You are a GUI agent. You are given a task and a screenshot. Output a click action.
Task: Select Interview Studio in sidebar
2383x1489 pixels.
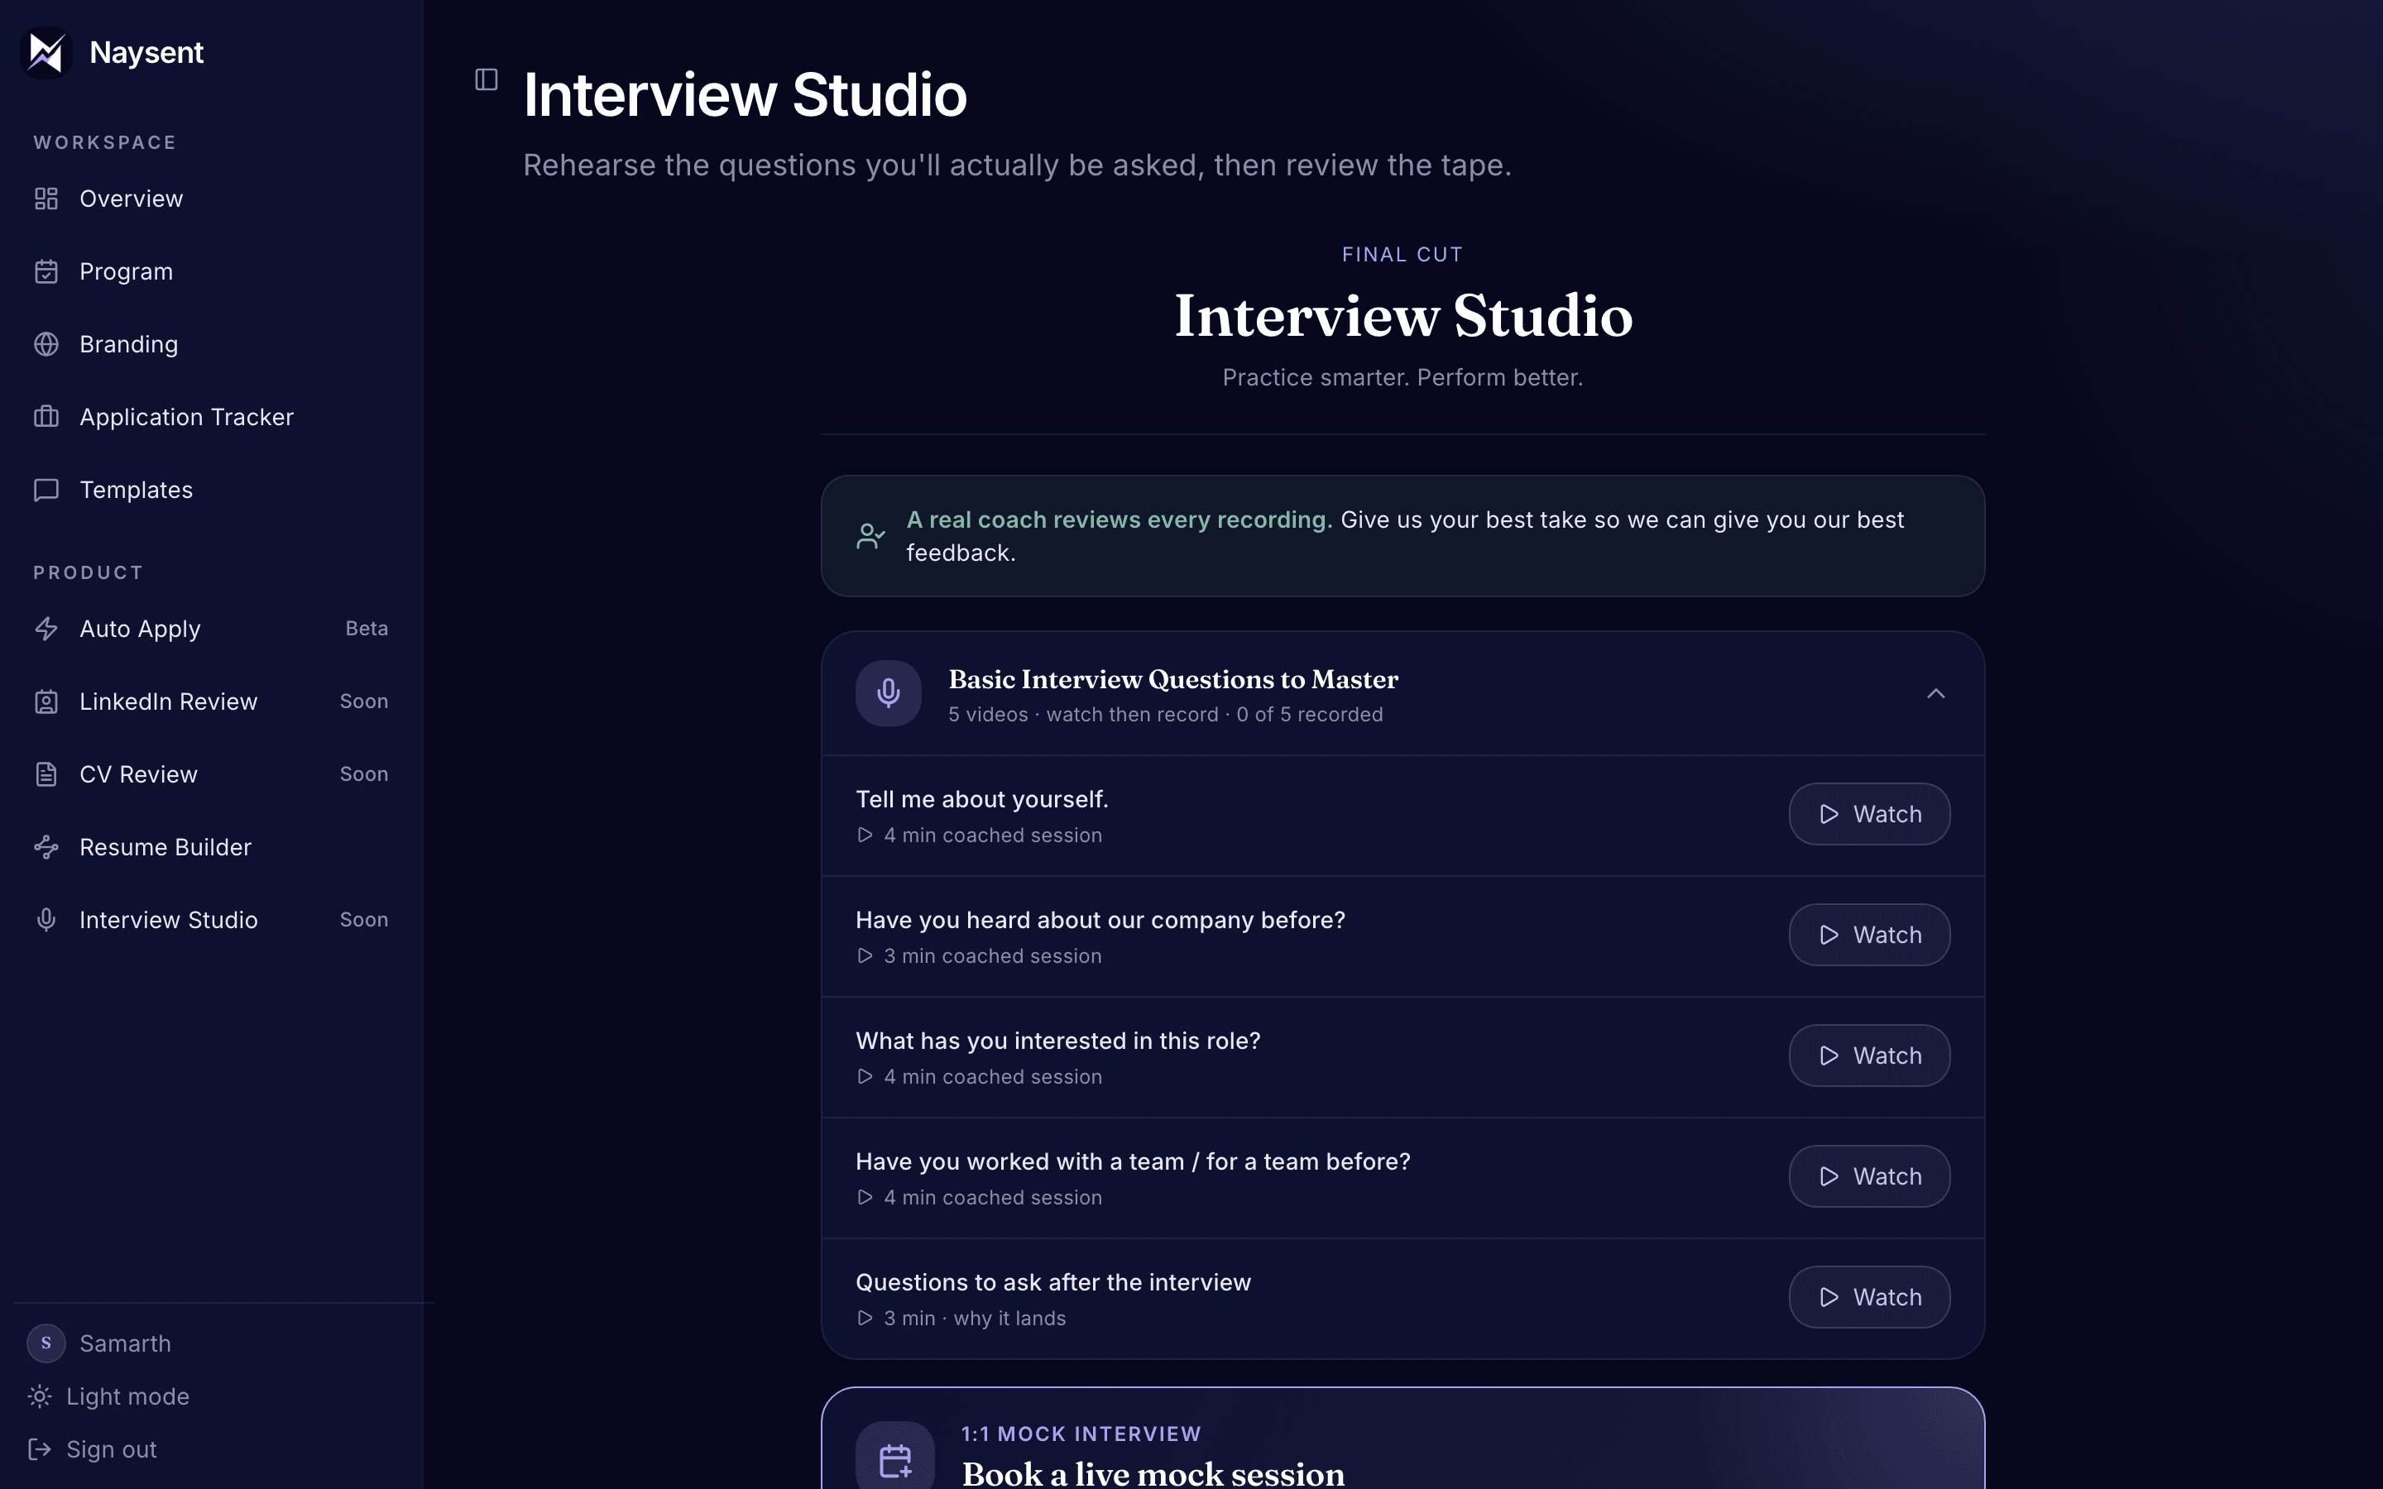(212, 921)
